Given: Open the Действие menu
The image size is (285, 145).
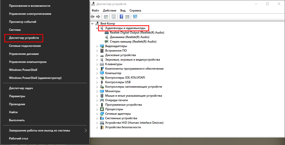Looking at the screenshot, I should click(x=109, y=11).
